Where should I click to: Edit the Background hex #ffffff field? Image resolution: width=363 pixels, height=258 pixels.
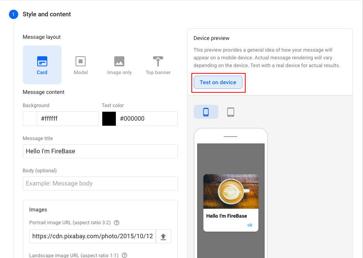pyautogui.click(x=67, y=119)
